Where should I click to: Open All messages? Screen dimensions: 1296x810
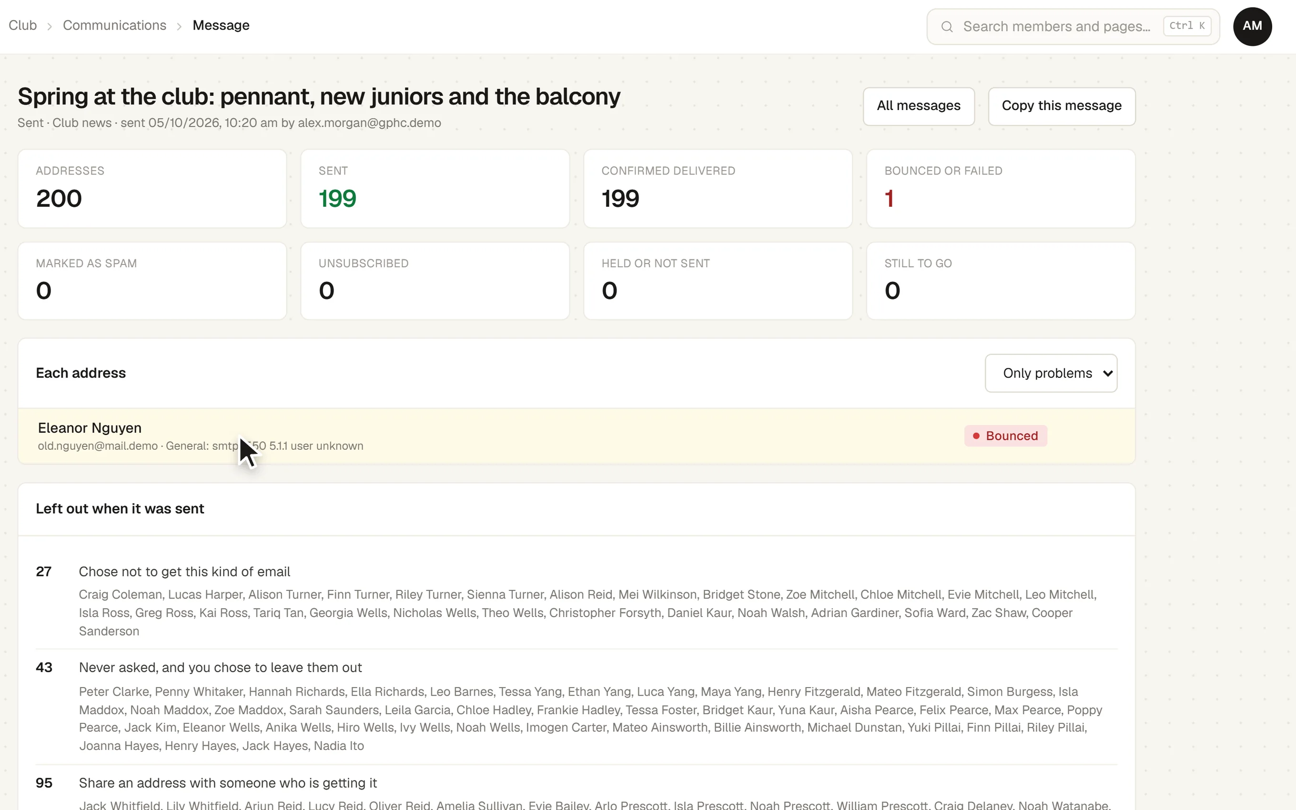tap(919, 106)
